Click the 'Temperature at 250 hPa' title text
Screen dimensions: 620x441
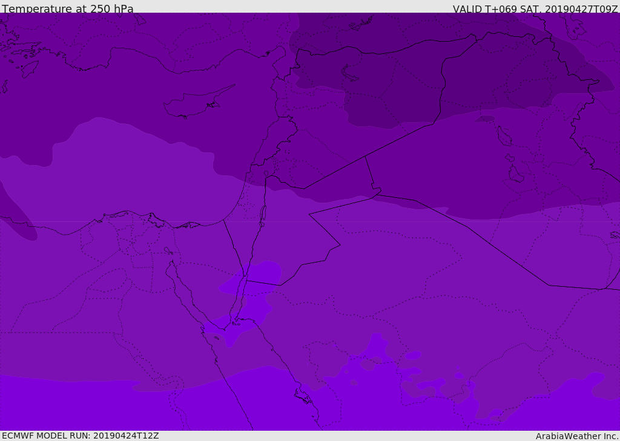pos(68,8)
